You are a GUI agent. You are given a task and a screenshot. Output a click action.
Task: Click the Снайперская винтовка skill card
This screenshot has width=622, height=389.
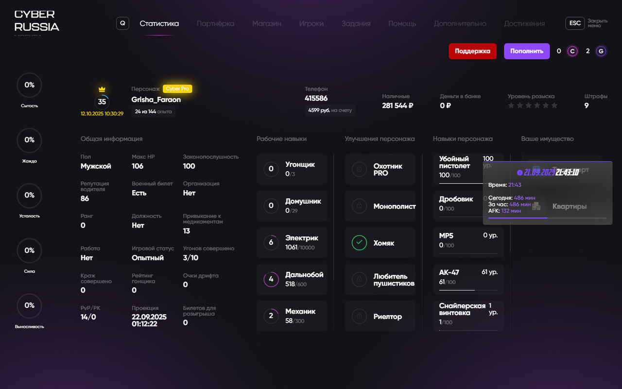tap(469, 316)
